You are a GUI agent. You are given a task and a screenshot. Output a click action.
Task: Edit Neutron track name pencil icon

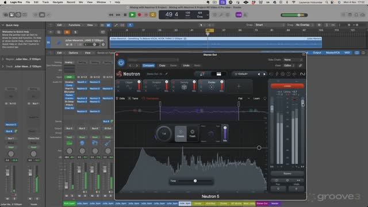pyautogui.click(x=167, y=74)
